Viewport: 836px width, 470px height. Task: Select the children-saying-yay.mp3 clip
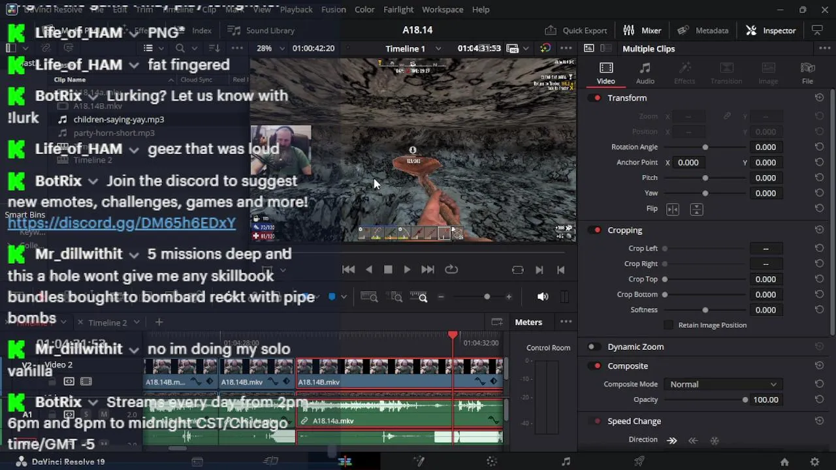(x=118, y=119)
